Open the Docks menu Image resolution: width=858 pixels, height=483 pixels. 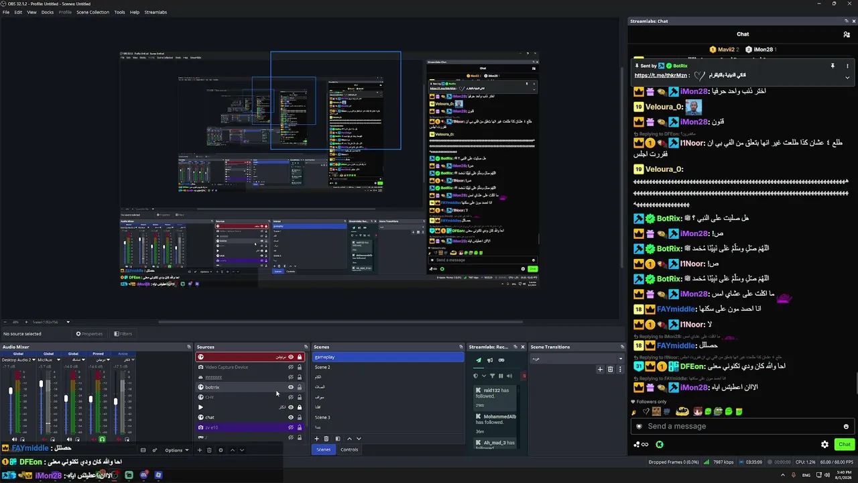48,12
